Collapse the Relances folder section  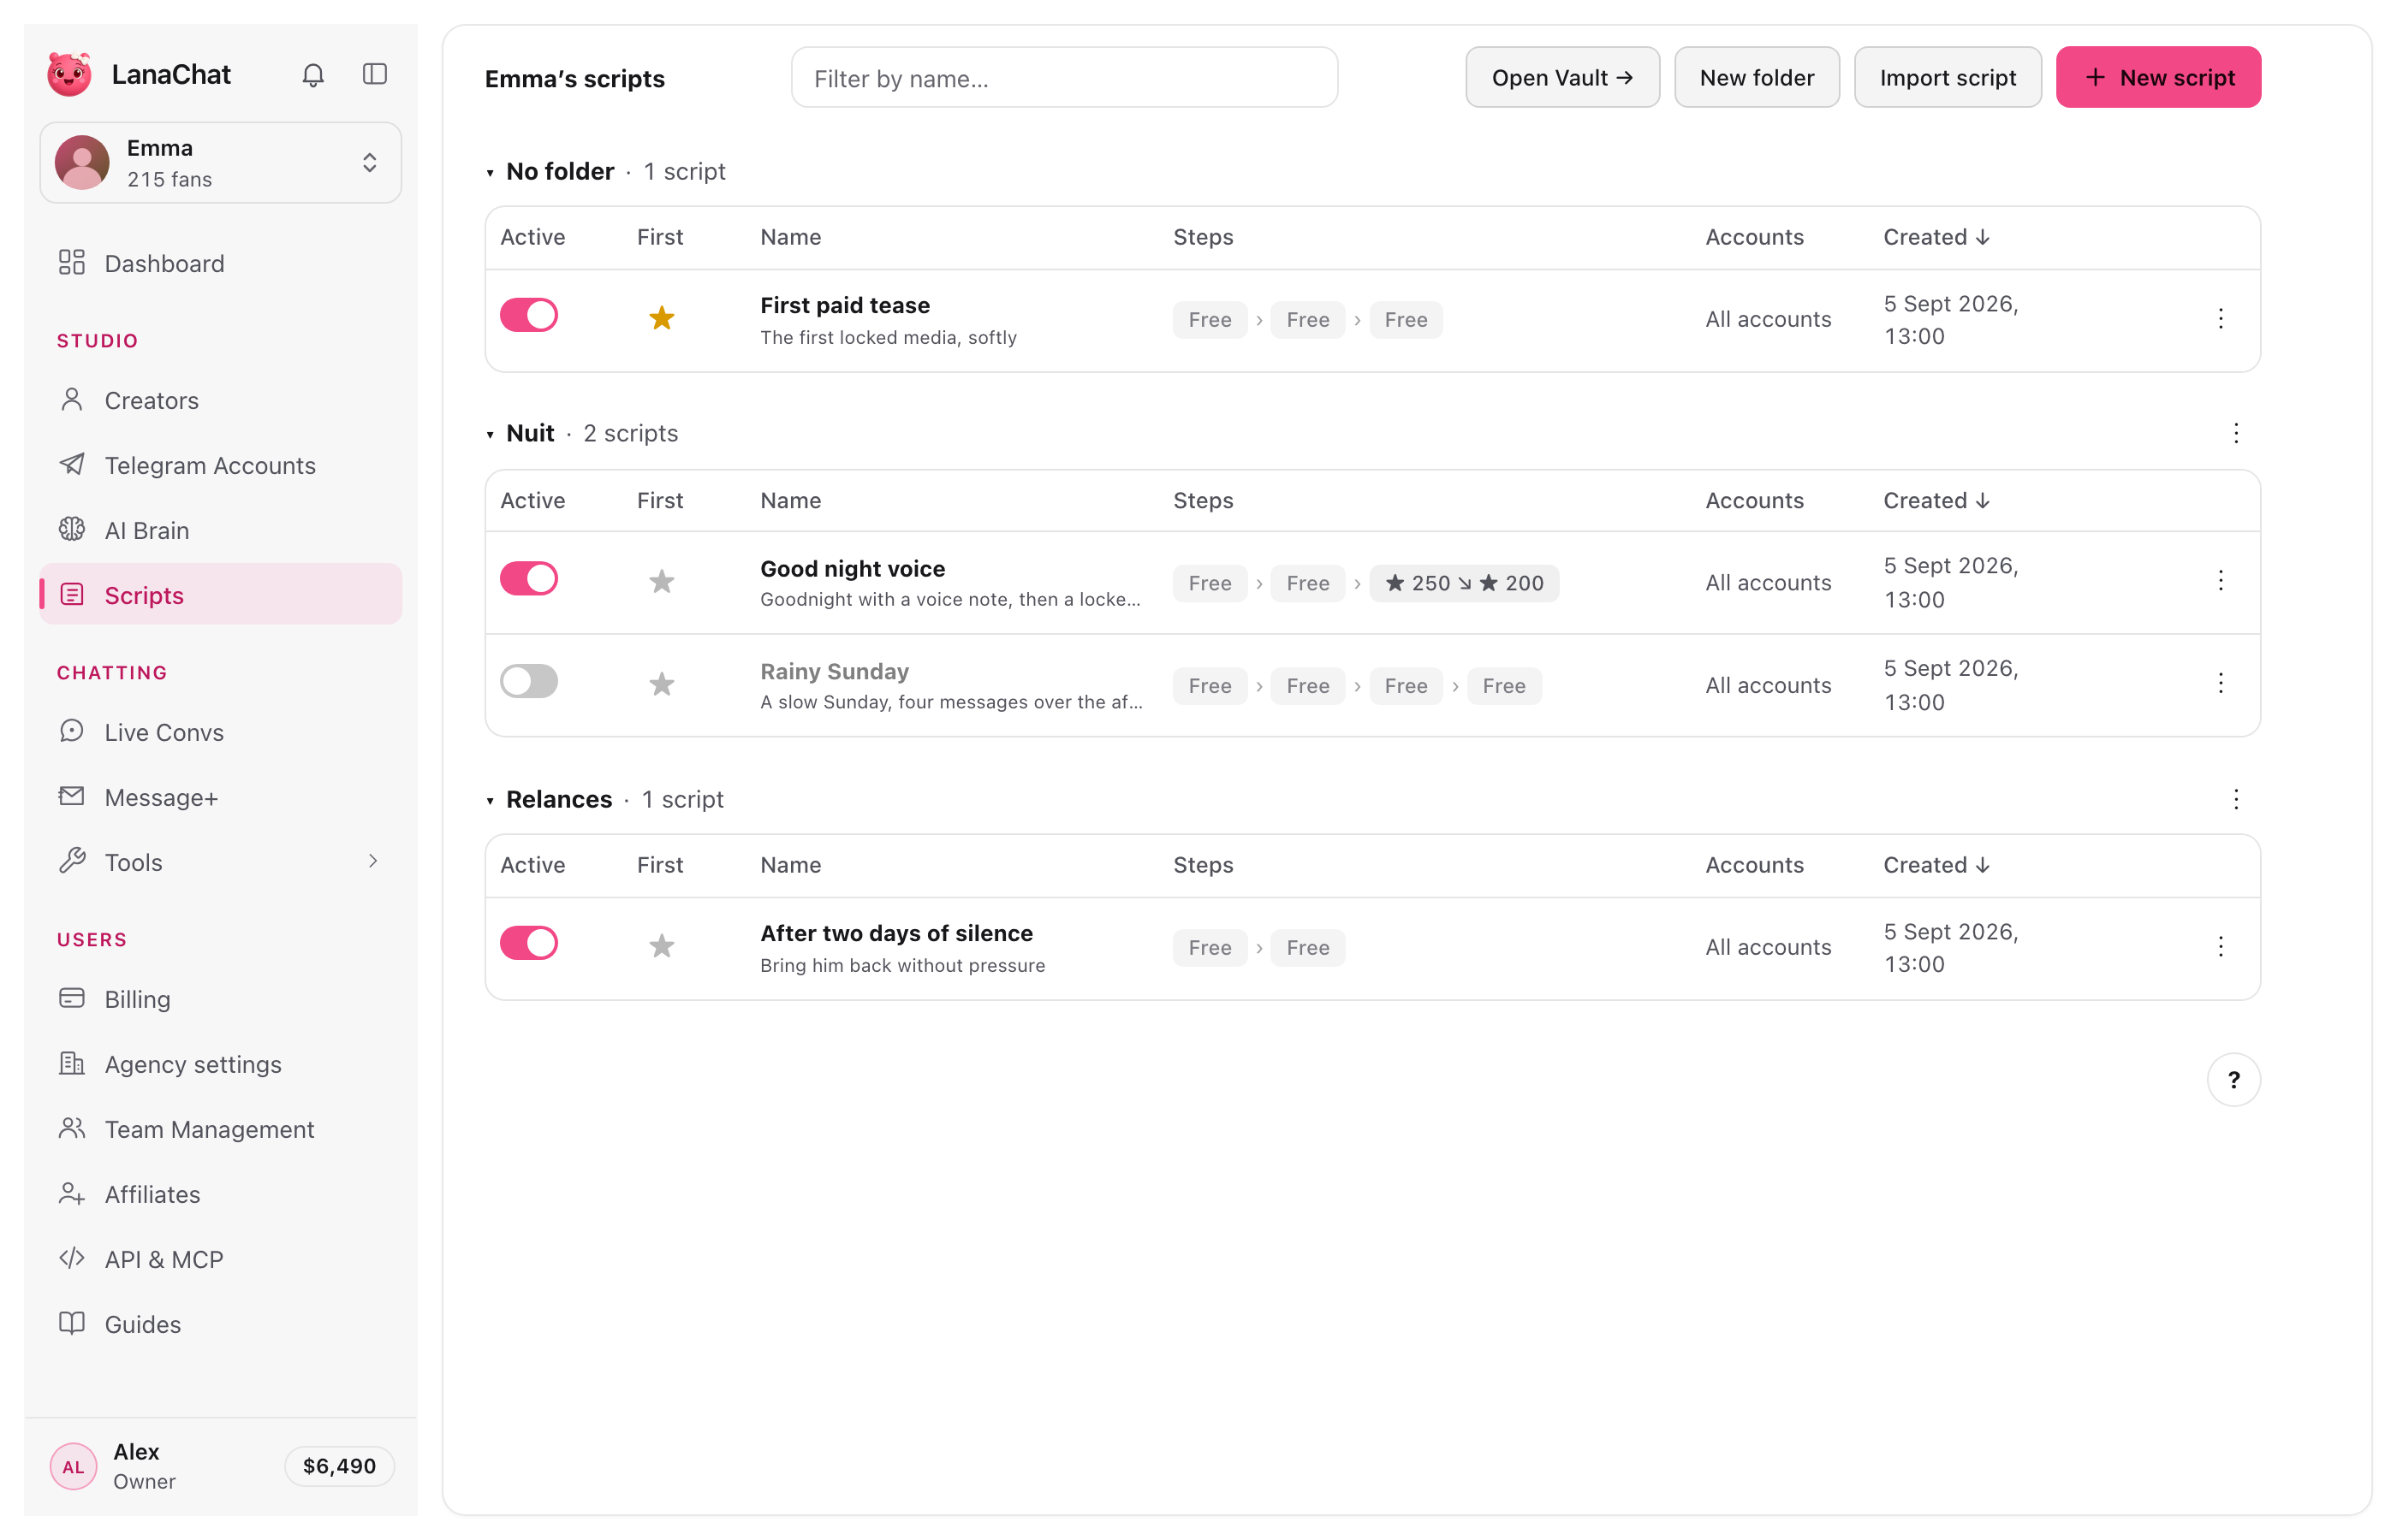(491, 801)
